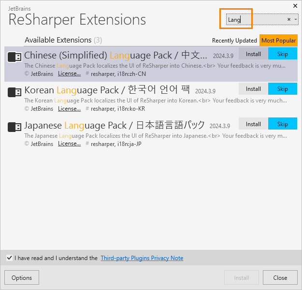Image resolution: width=302 pixels, height=290 pixels.
Task: Open the search box dropdown arrow
Action: 295,19
